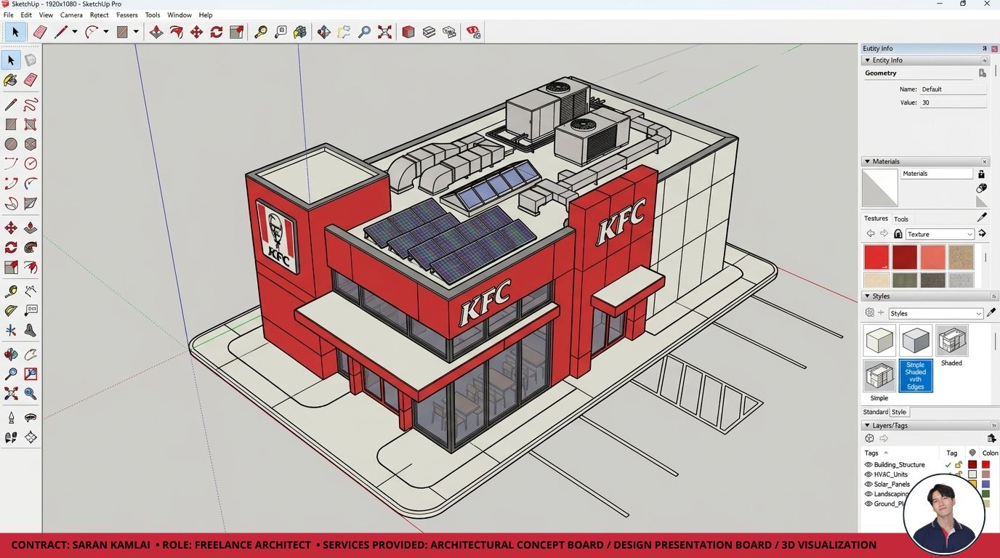Switch to the Tools tab in Materials

901,219
